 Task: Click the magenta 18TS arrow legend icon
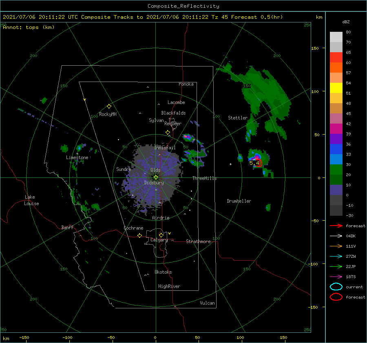336,277
